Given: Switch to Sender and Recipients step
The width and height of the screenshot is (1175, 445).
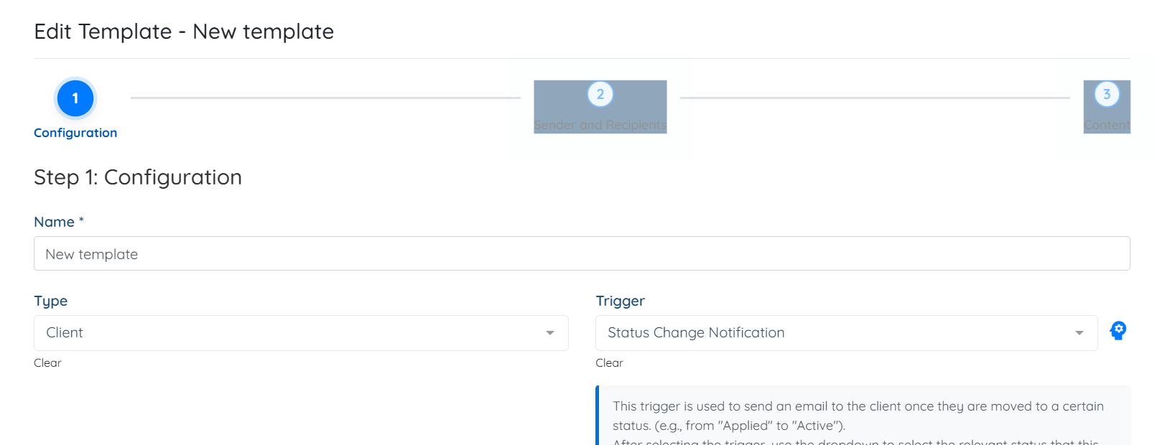Looking at the screenshot, I should point(600,125).
